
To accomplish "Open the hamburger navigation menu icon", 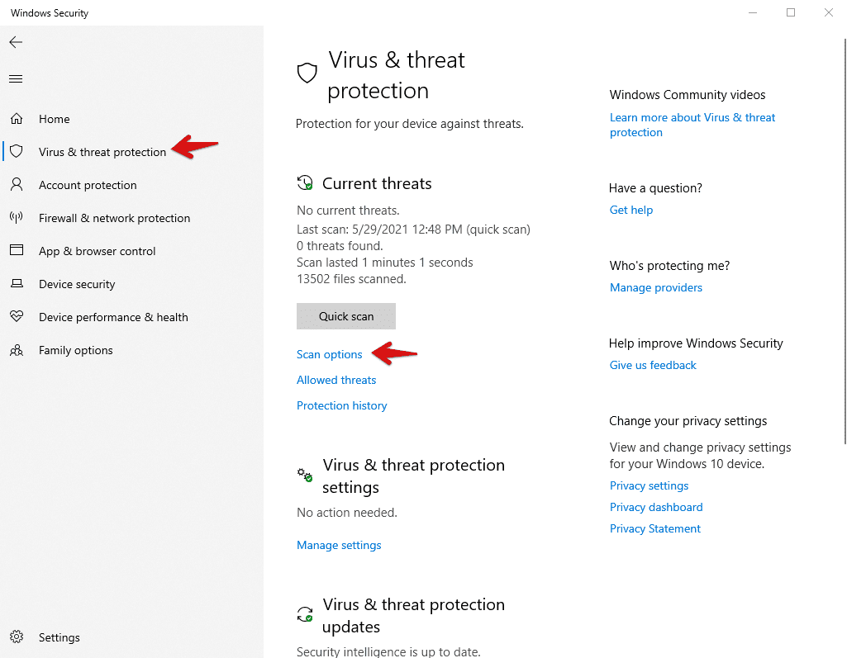I will coord(16,78).
